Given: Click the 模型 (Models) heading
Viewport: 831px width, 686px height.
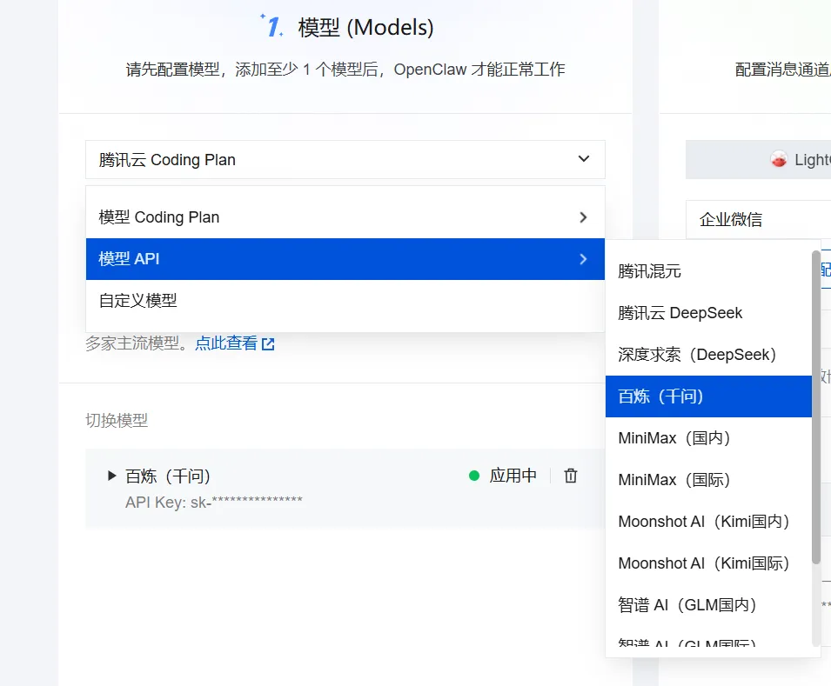Looking at the screenshot, I should click(x=365, y=28).
